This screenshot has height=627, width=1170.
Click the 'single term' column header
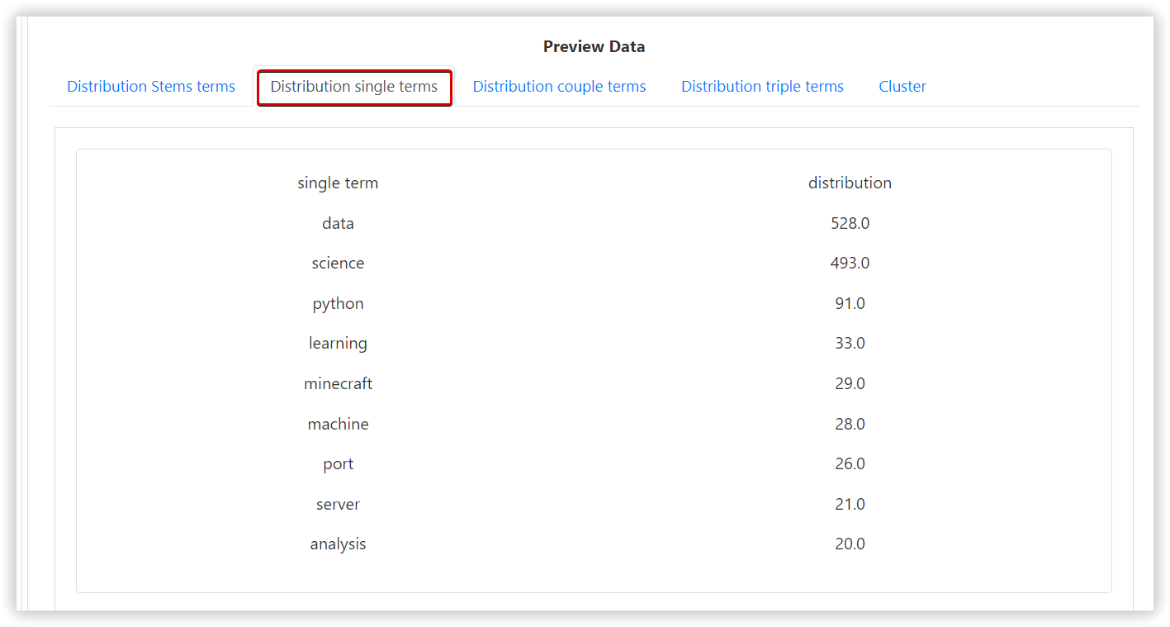click(x=338, y=183)
